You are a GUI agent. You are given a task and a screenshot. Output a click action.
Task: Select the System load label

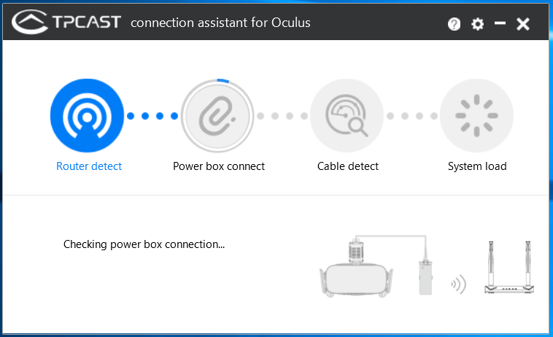click(477, 166)
